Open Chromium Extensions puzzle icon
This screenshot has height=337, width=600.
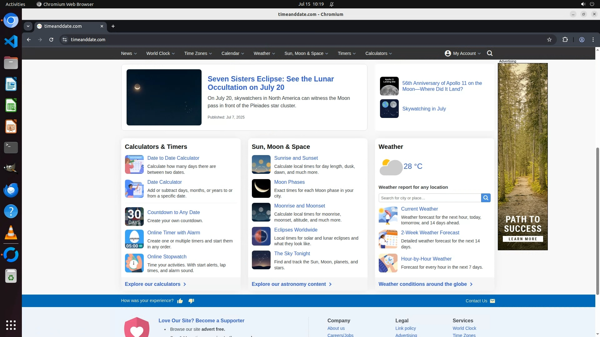click(565, 40)
